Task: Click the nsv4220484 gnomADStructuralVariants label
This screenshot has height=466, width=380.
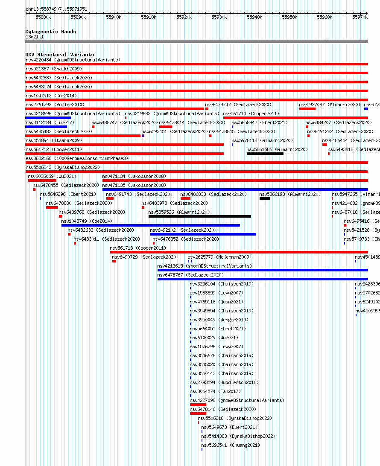Action: 73,60
